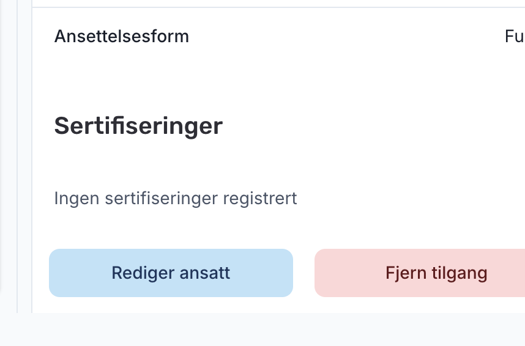Screen dimensions: 525x346
Task: Click the blue edit employee button
Action: pyautogui.click(x=171, y=273)
